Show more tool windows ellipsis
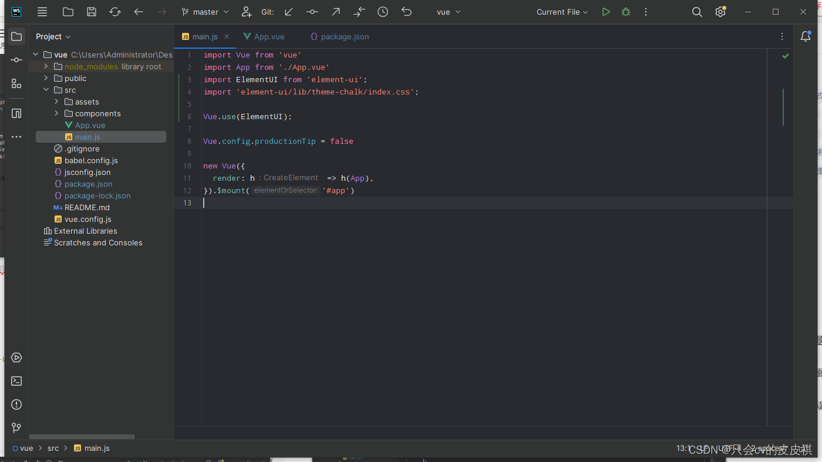 16,137
